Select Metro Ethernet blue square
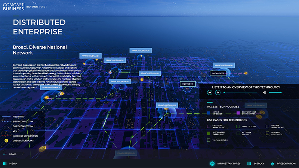The width and height of the screenshot is (299, 168). pos(209,113)
